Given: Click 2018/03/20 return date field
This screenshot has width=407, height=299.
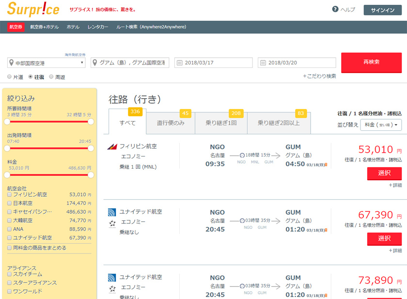Looking at the screenshot, I should (x=297, y=63).
